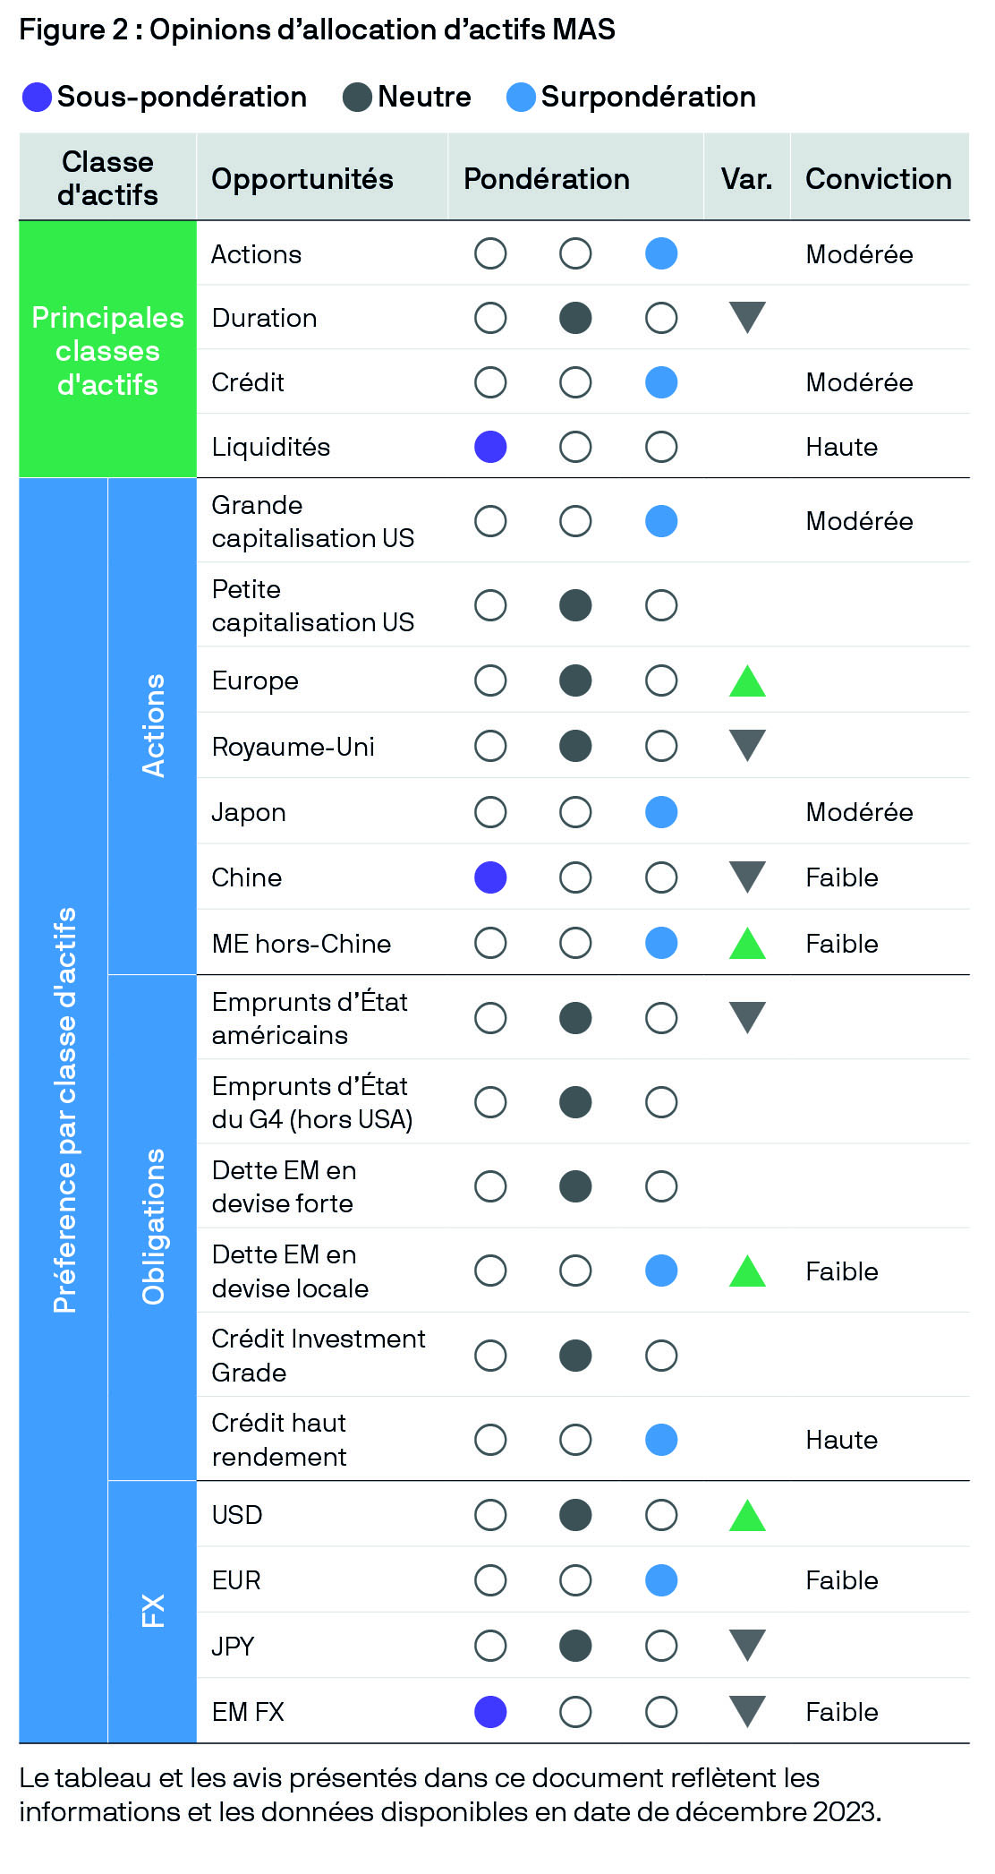Click the Sous-pondération purple legend dot

37,97
